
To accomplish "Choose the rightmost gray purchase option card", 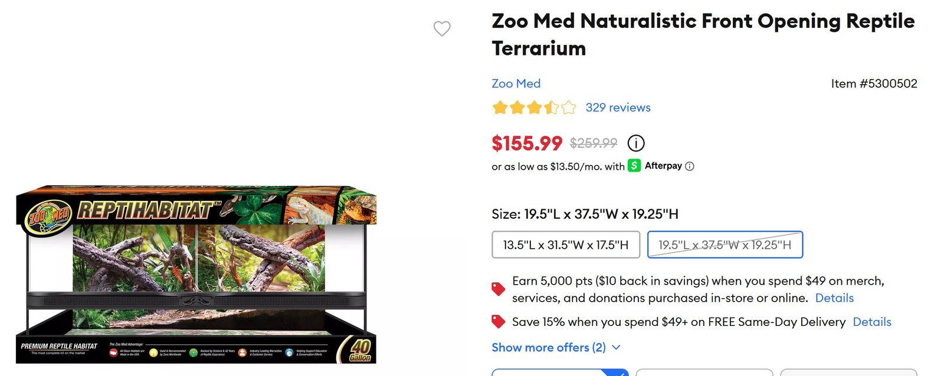I will pyautogui.click(x=849, y=372).
